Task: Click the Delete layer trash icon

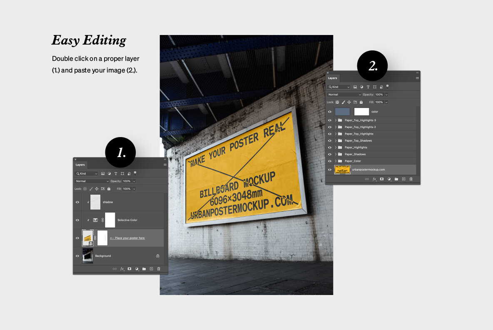Action: 159,268
